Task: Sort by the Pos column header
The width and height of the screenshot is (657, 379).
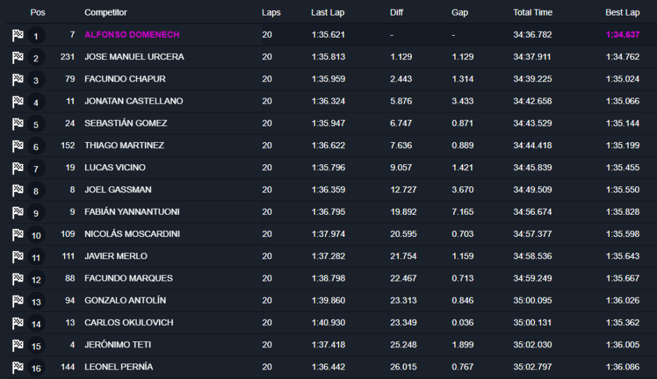Action: pyautogui.click(x=37, y=13)
